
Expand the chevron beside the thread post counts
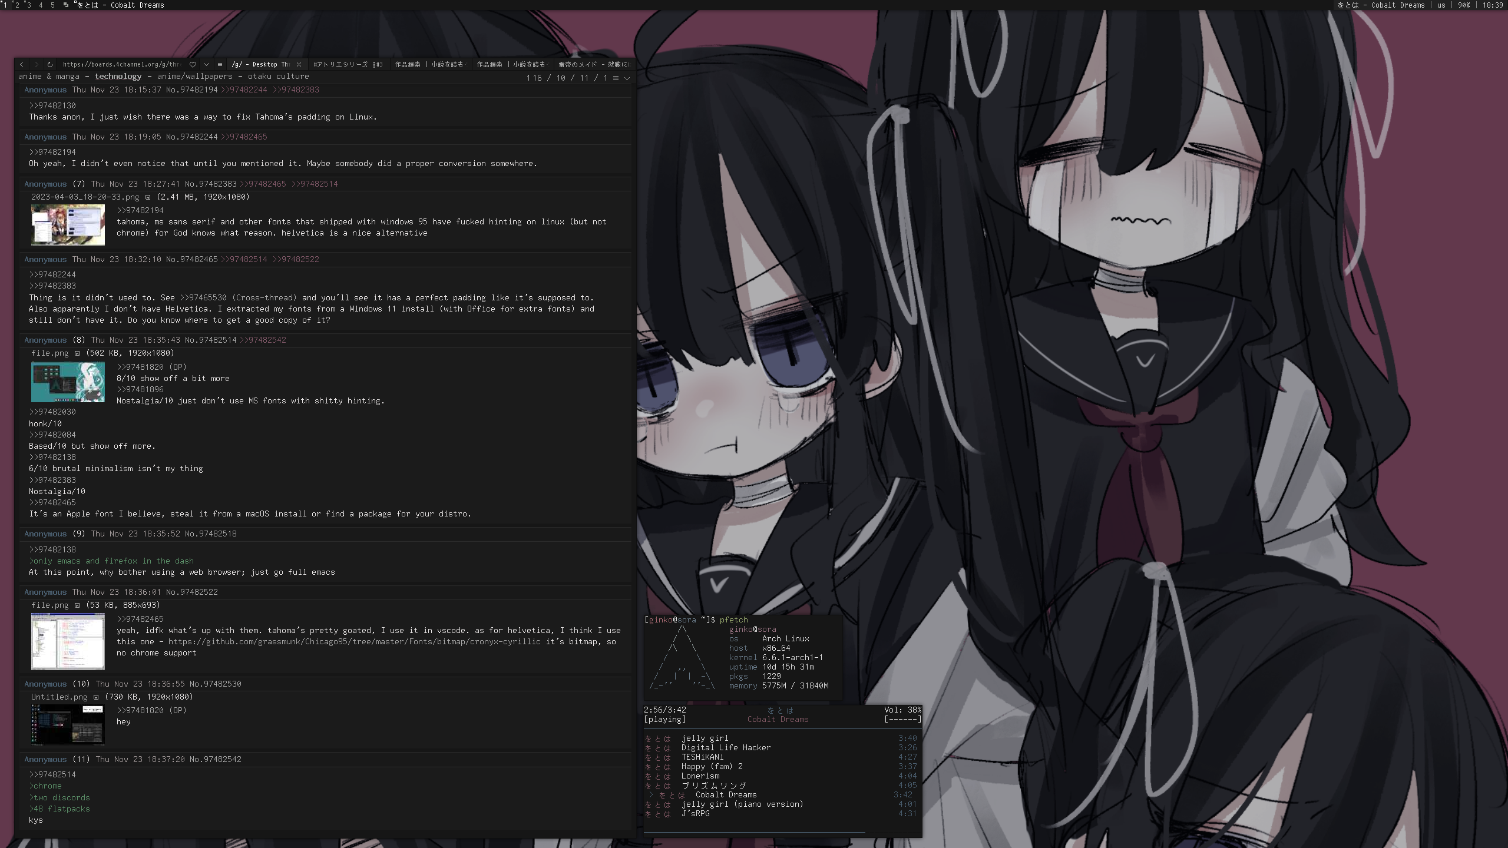coord(627,78)
